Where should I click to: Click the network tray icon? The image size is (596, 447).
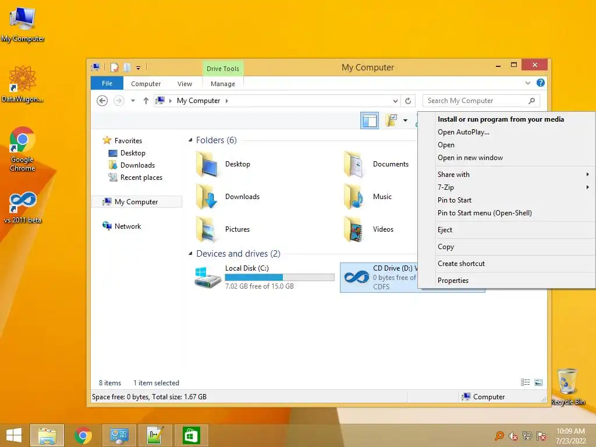click(x=527, y=436)
